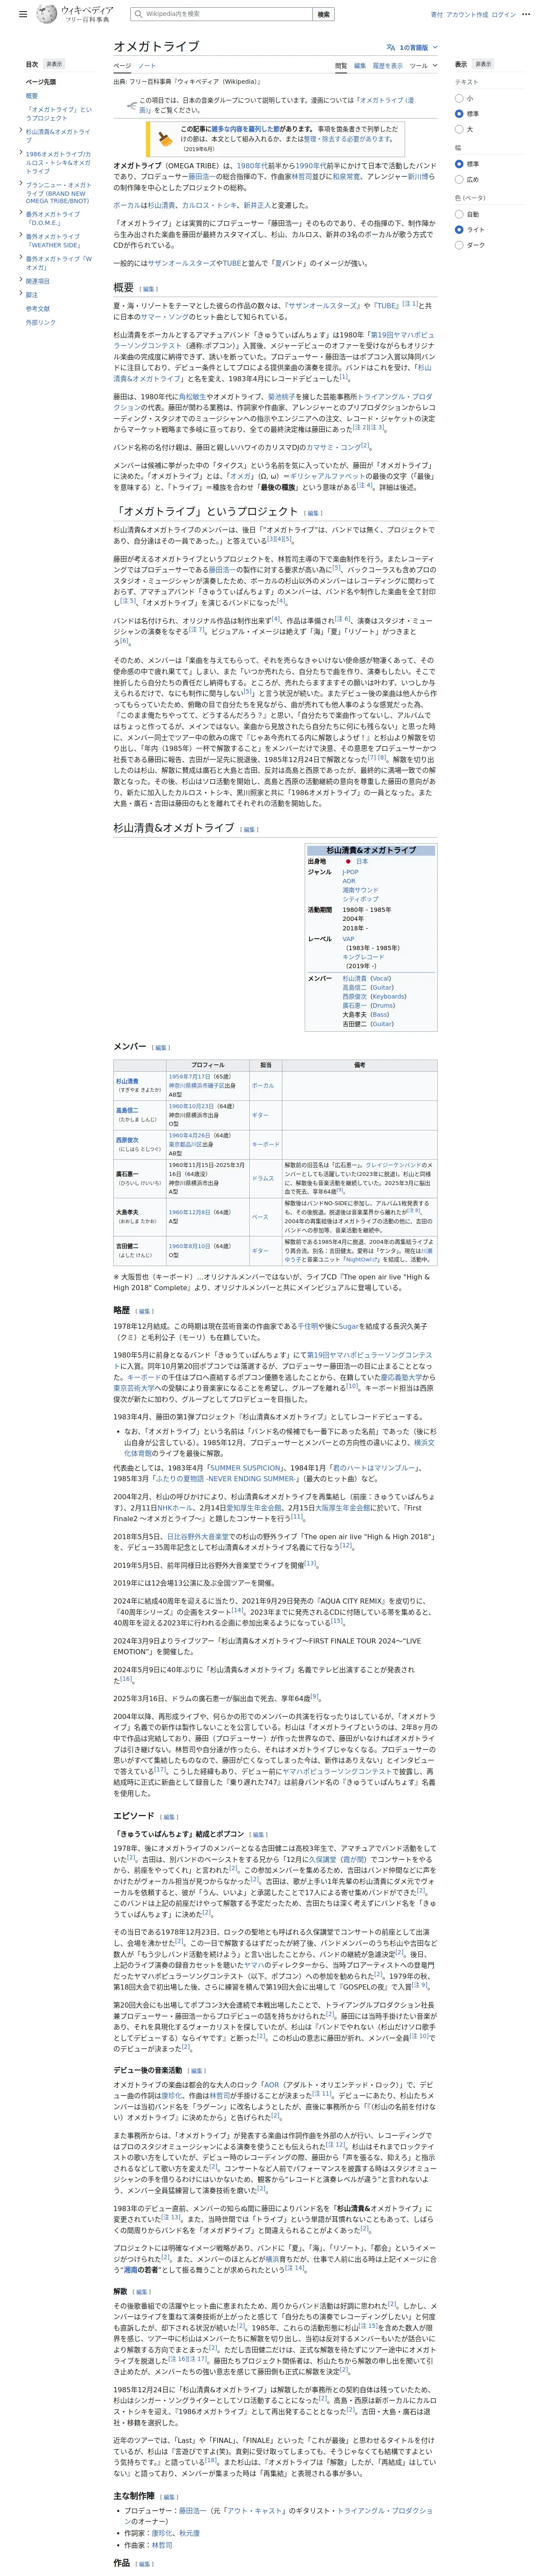Open the J-POP link in infobox
This screenshot has width=551, height=2576.
click(350, 872)
